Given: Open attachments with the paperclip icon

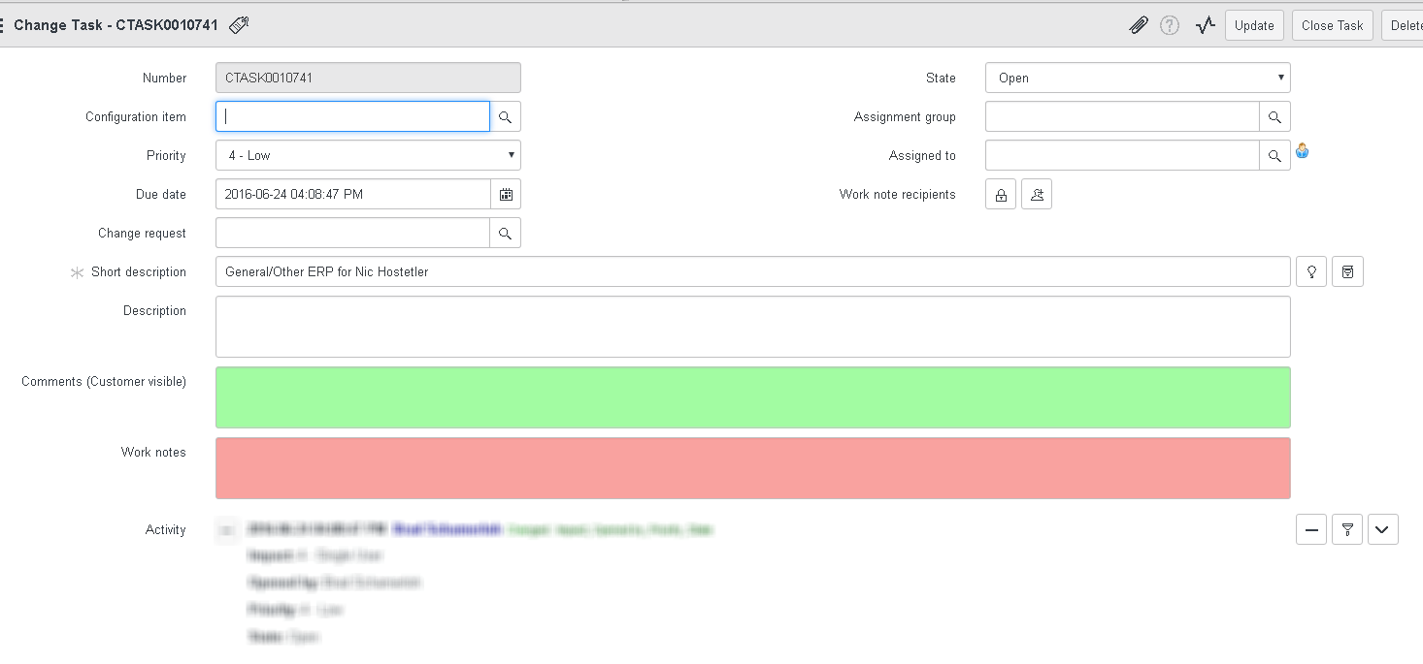Looking at the screenshot, I should pos(1139,25).
